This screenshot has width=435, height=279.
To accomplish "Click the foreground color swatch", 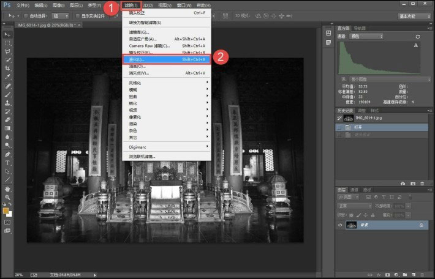I will 6,210.
